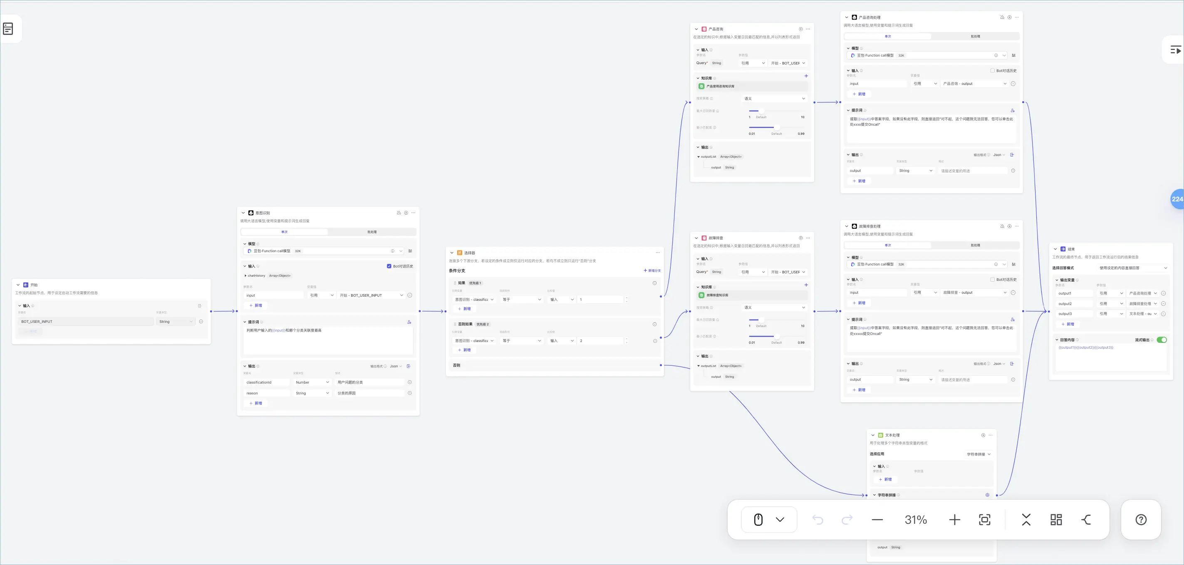
Task: Open the help question-mark icon at bottom right
Action: point(1140,520)
